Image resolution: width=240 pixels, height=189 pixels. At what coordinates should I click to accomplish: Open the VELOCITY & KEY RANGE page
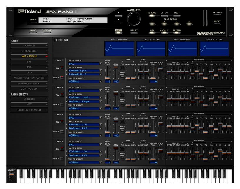click(x=29, y=78)
